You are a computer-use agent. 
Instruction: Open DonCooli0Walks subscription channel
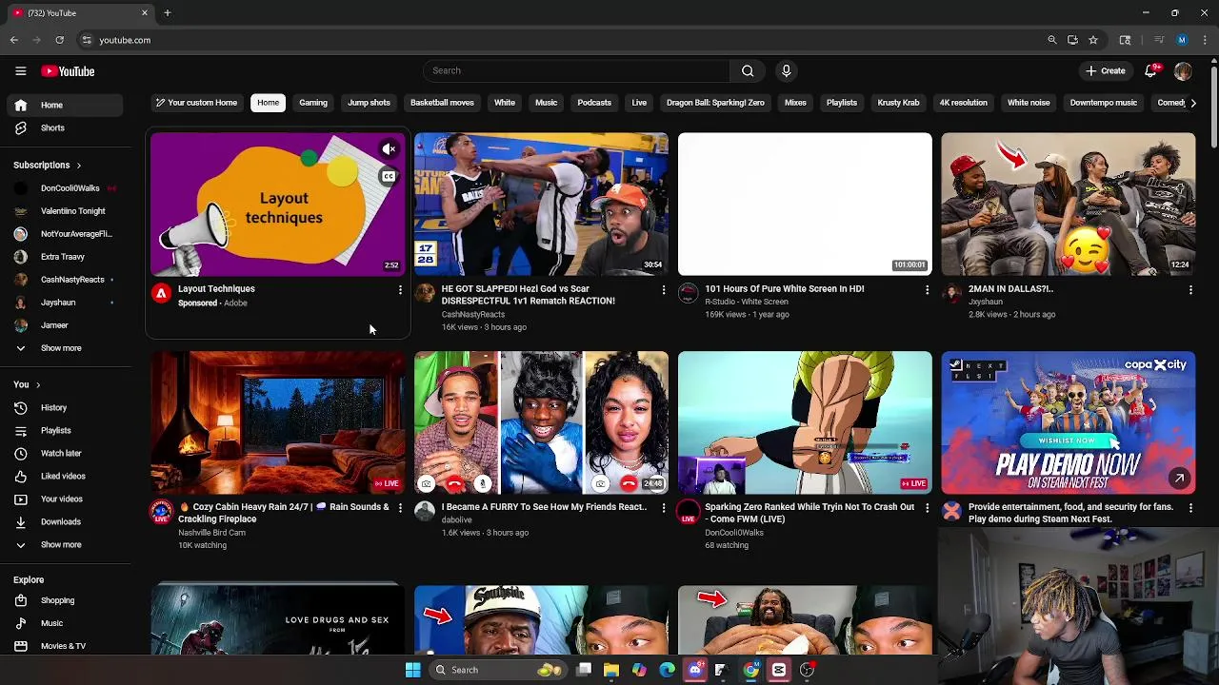click(x=63, y=188)
